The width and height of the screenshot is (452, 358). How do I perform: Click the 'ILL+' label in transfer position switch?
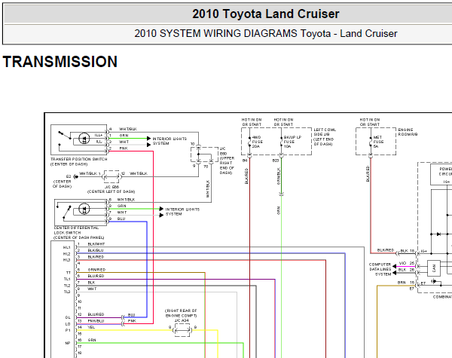(98, 135)
